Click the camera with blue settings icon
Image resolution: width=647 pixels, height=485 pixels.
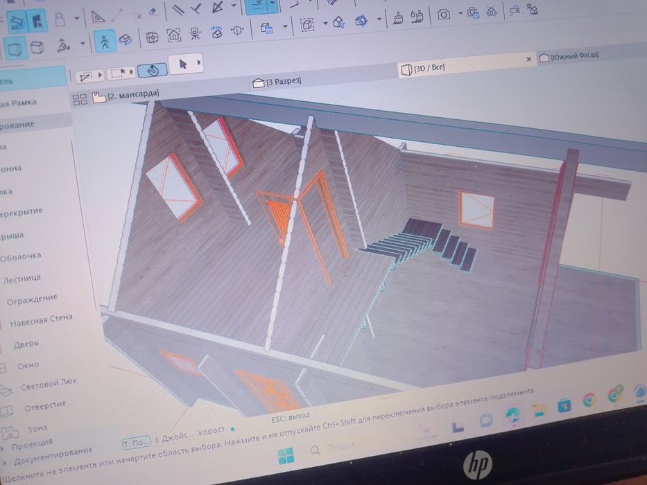click(x=473, y=12)
